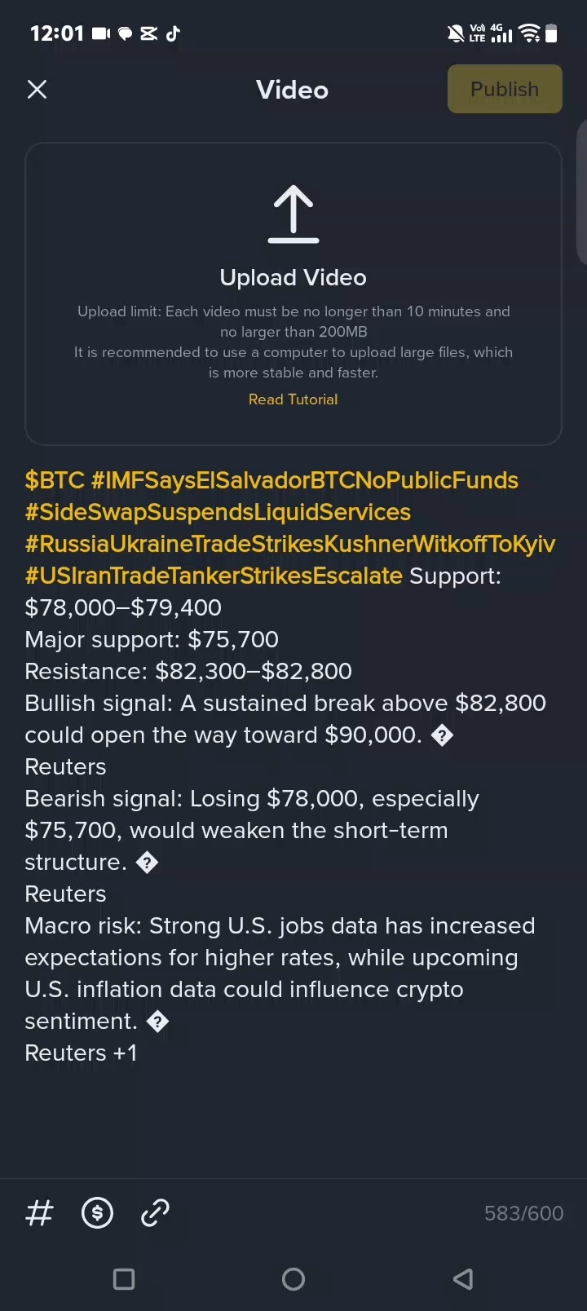Image resolution: width=587 pixels, height=1311 pixels.
Task: Tap the #USIranTradeTankerStrikesEscalate hashtag
Action: click(x=214, y=576)
